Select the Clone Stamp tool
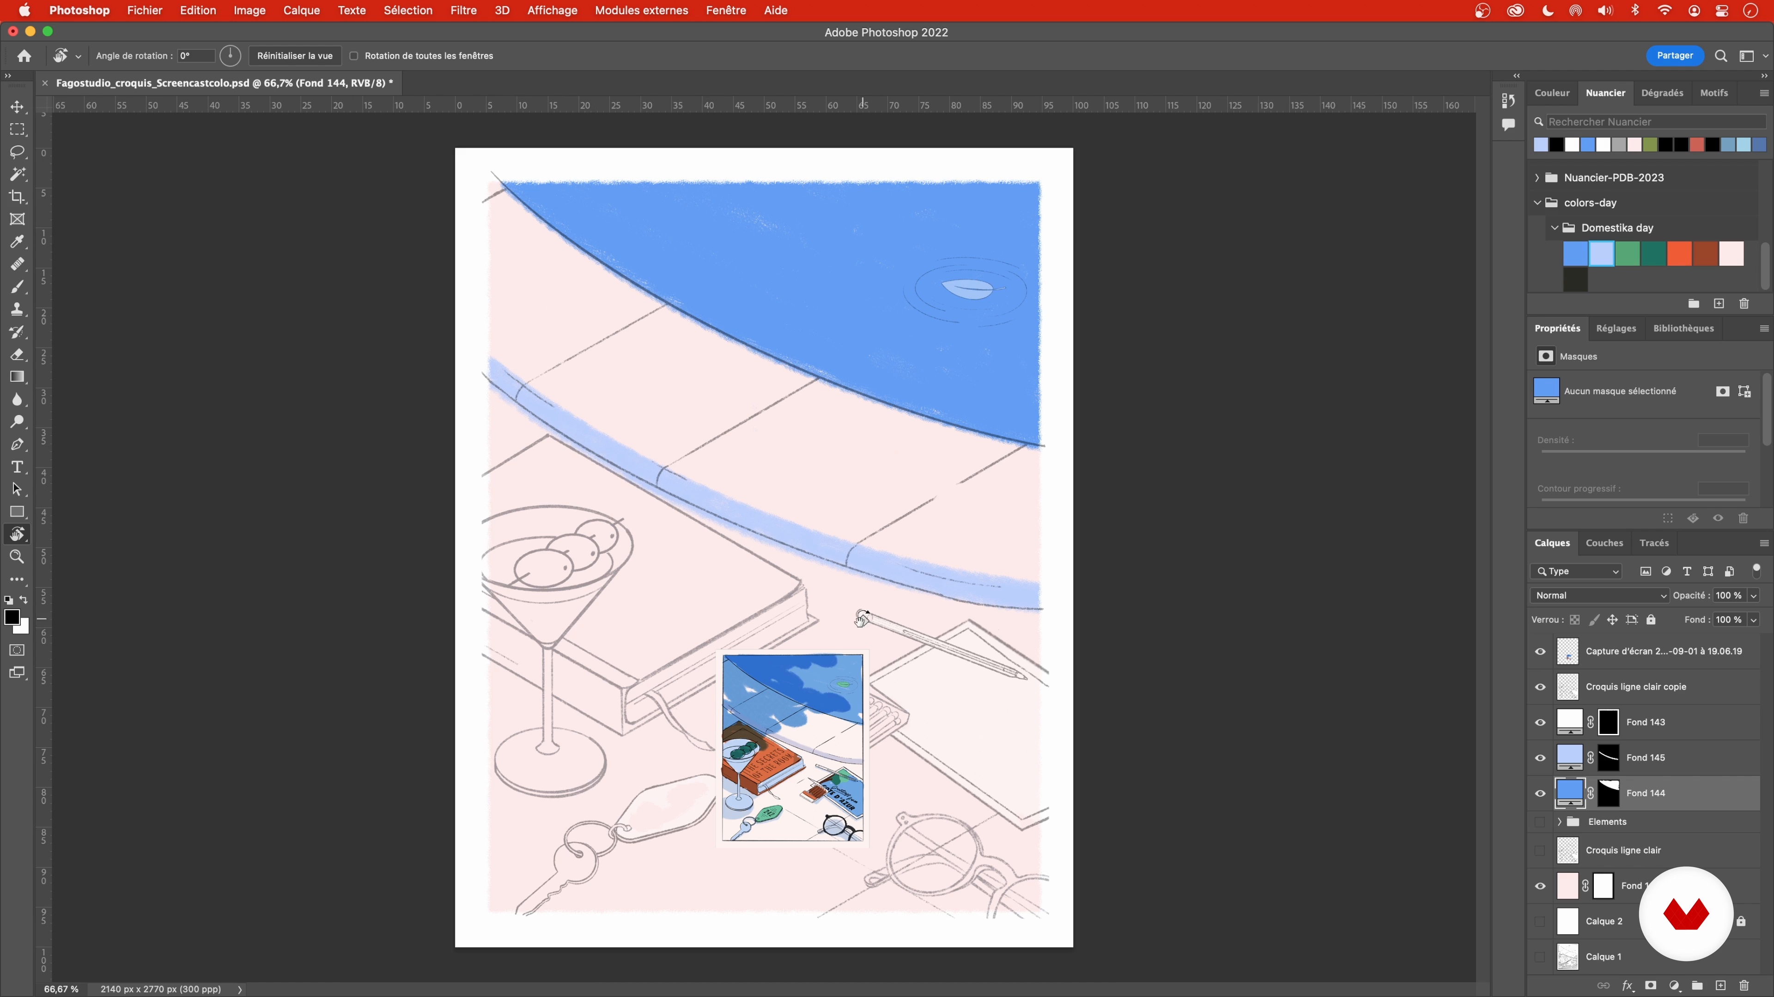Image resolution: width=1774 pixels, height=997 pixels. (17, 309)
